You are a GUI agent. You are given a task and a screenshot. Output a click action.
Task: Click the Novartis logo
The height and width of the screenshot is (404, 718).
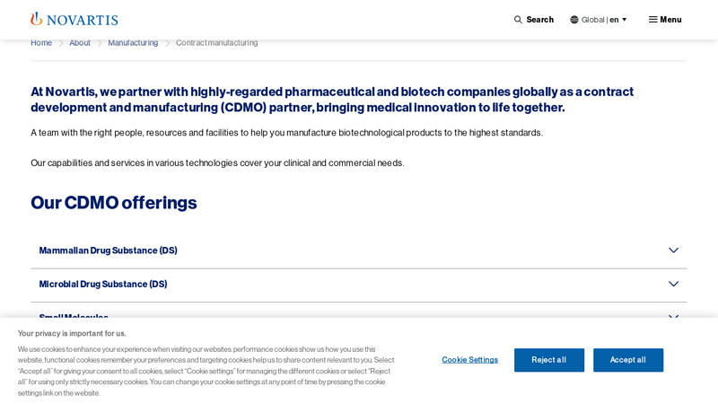click(x=74, y=19)
